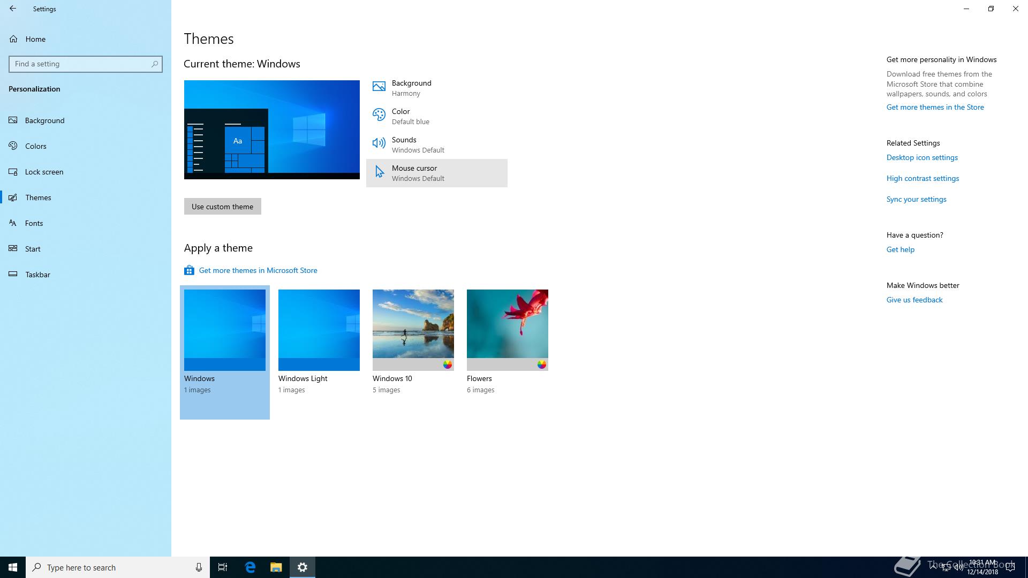Image resolution: width=1028 pixels, height=578 pixels.
Task: Open Sync your settings link
Action: pos(917,199)
